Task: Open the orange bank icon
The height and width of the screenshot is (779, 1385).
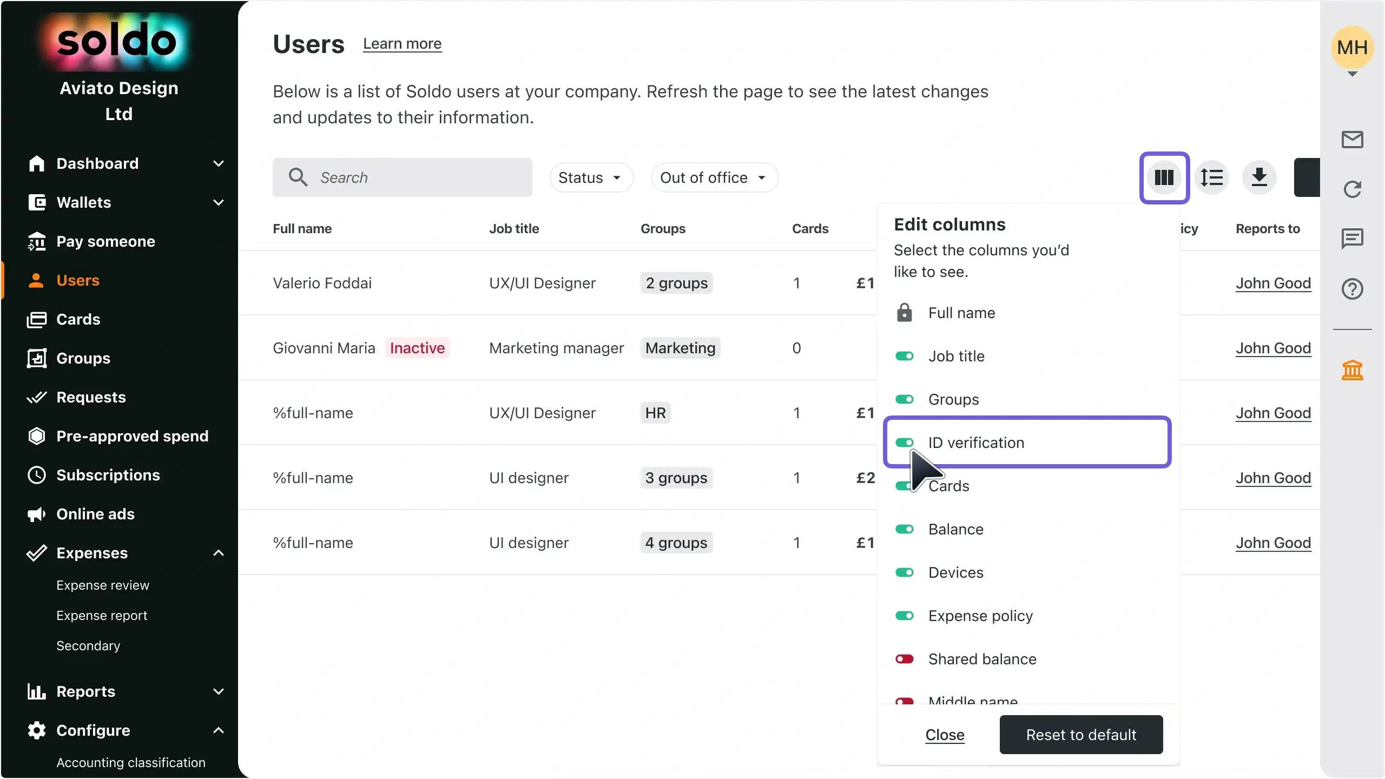Action: click(1352, 371)
